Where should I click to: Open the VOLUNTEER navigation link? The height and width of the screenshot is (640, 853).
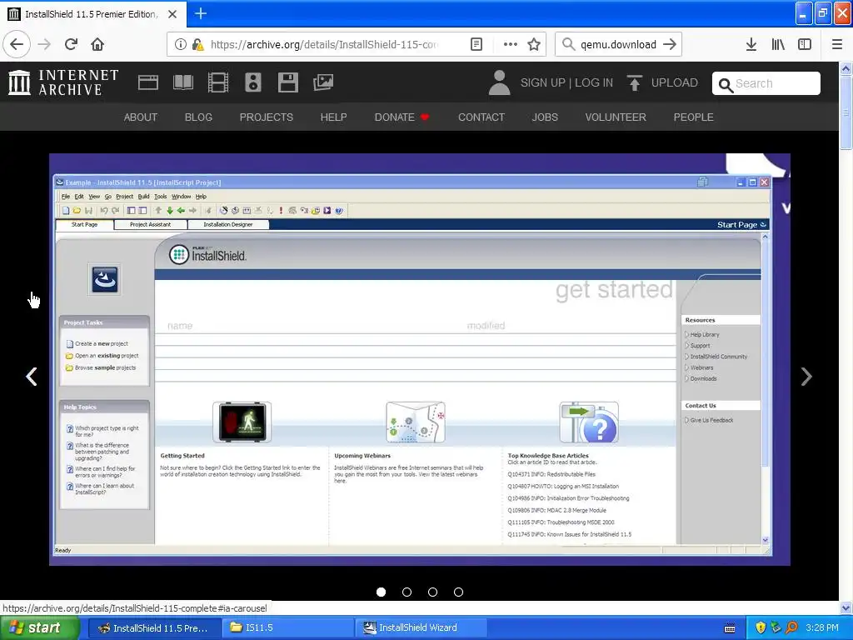point(616,117)
